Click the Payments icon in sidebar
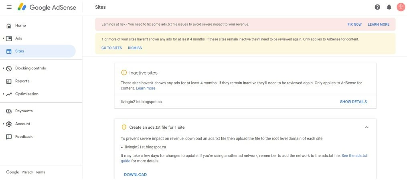 tap(9, 111)
